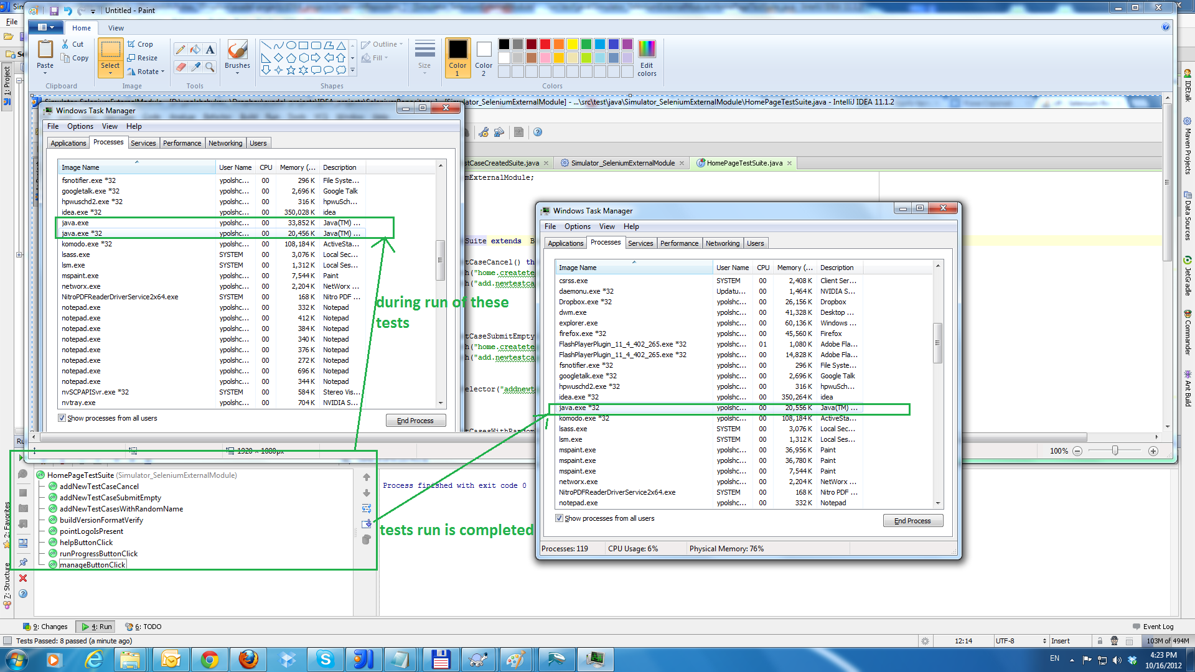Toggle Show processes checkbox in right Task Manager

[560, 518]
